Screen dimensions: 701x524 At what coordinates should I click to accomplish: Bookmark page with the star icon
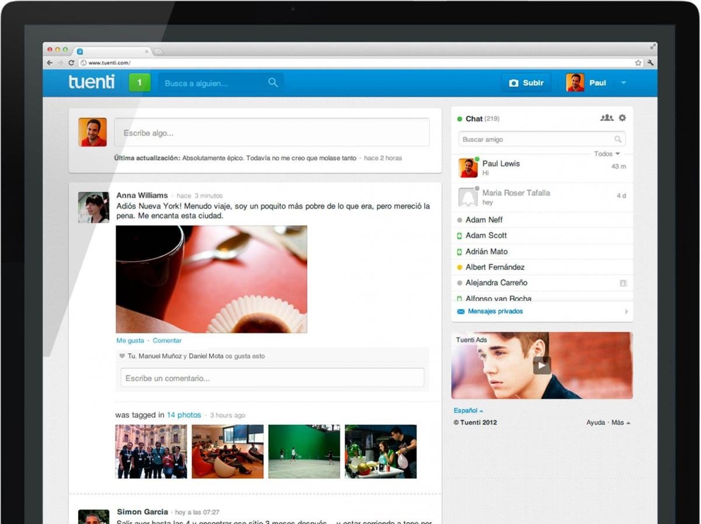638,63
